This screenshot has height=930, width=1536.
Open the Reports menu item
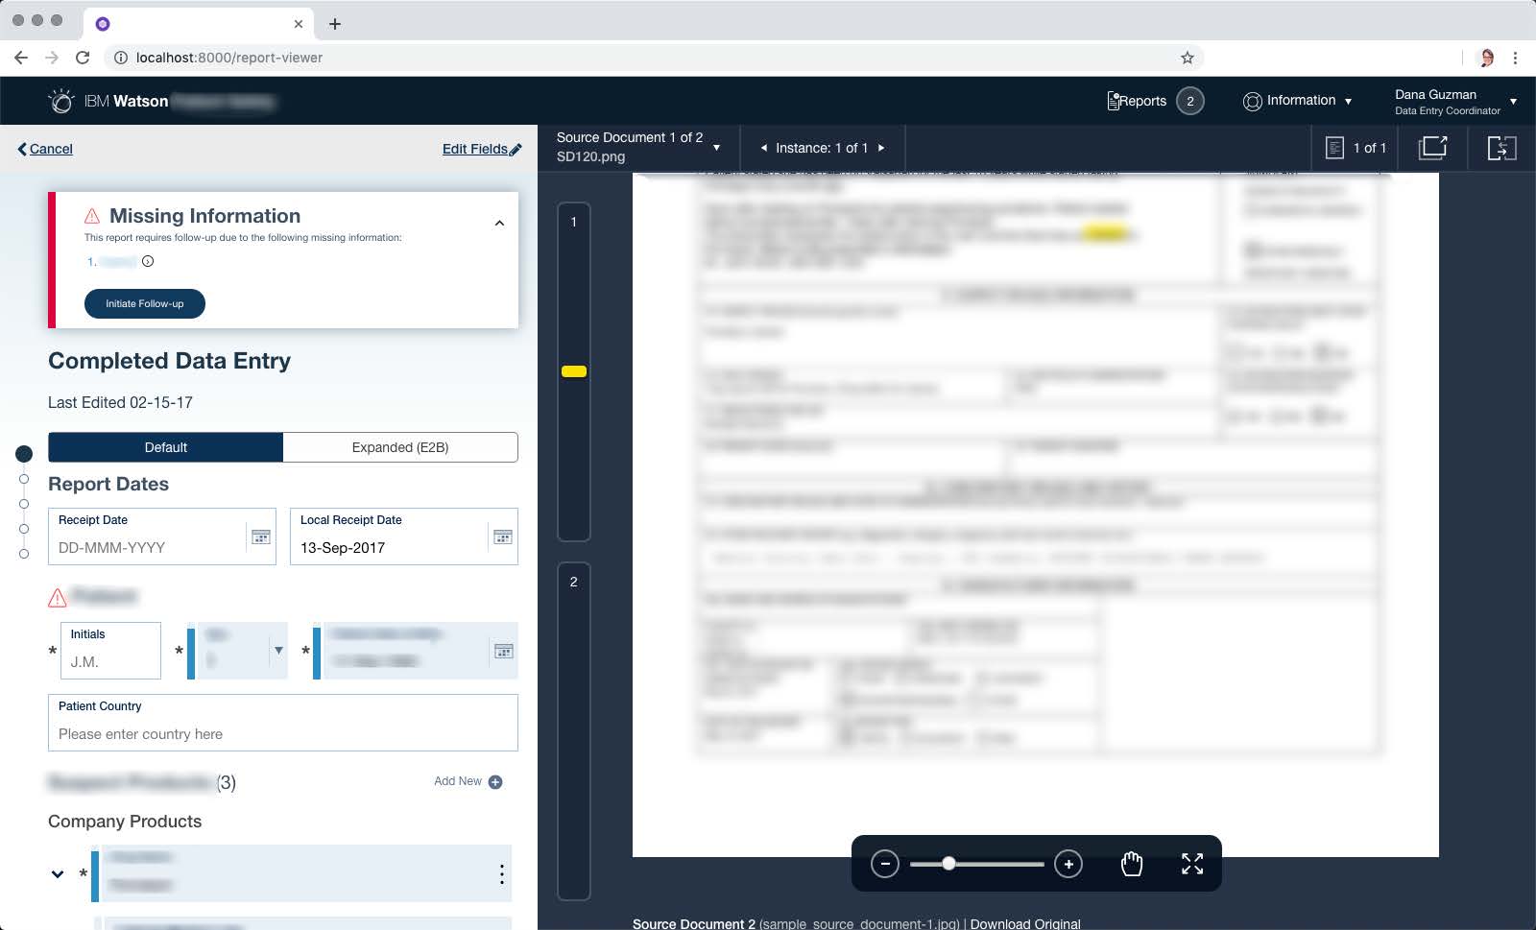click(x=1138, y=101)
